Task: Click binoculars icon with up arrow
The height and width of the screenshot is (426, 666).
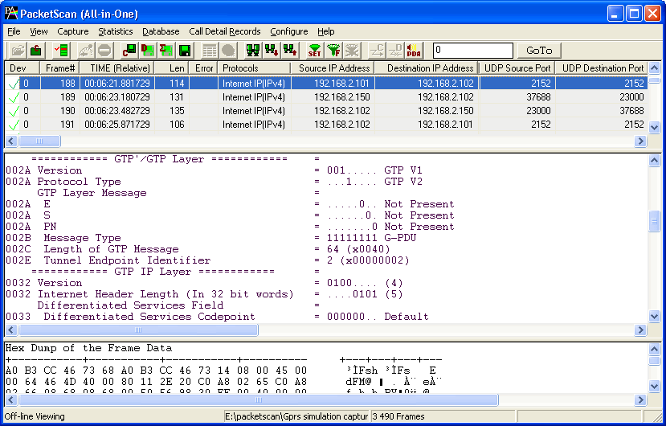Action: pos(290,51)
